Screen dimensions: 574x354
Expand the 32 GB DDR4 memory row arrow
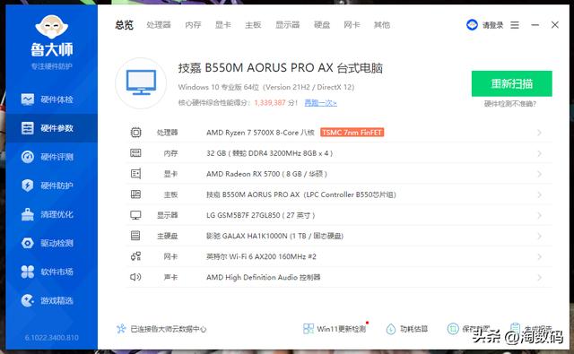[539, 153]
